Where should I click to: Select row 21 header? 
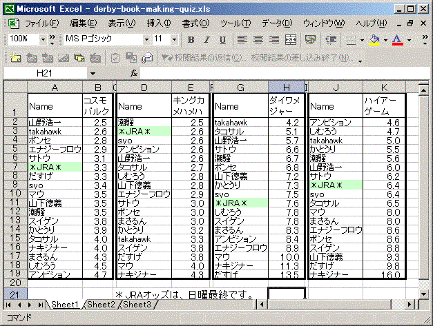point(15,294)
